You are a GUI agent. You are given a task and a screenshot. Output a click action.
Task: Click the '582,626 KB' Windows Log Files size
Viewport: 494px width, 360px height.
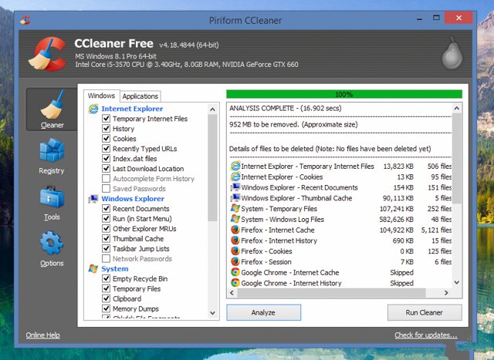(x=396, y=220)
